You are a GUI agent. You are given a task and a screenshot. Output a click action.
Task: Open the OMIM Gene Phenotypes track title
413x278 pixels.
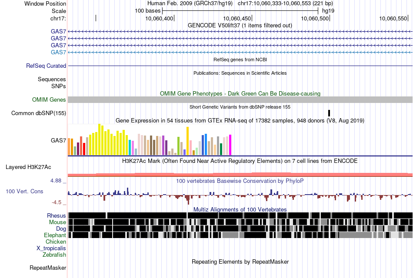[240, 94]
